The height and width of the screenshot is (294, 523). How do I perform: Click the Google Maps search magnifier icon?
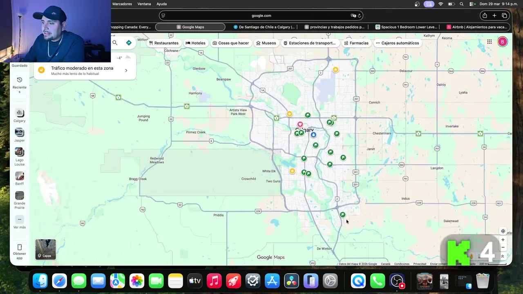[115, 43]
